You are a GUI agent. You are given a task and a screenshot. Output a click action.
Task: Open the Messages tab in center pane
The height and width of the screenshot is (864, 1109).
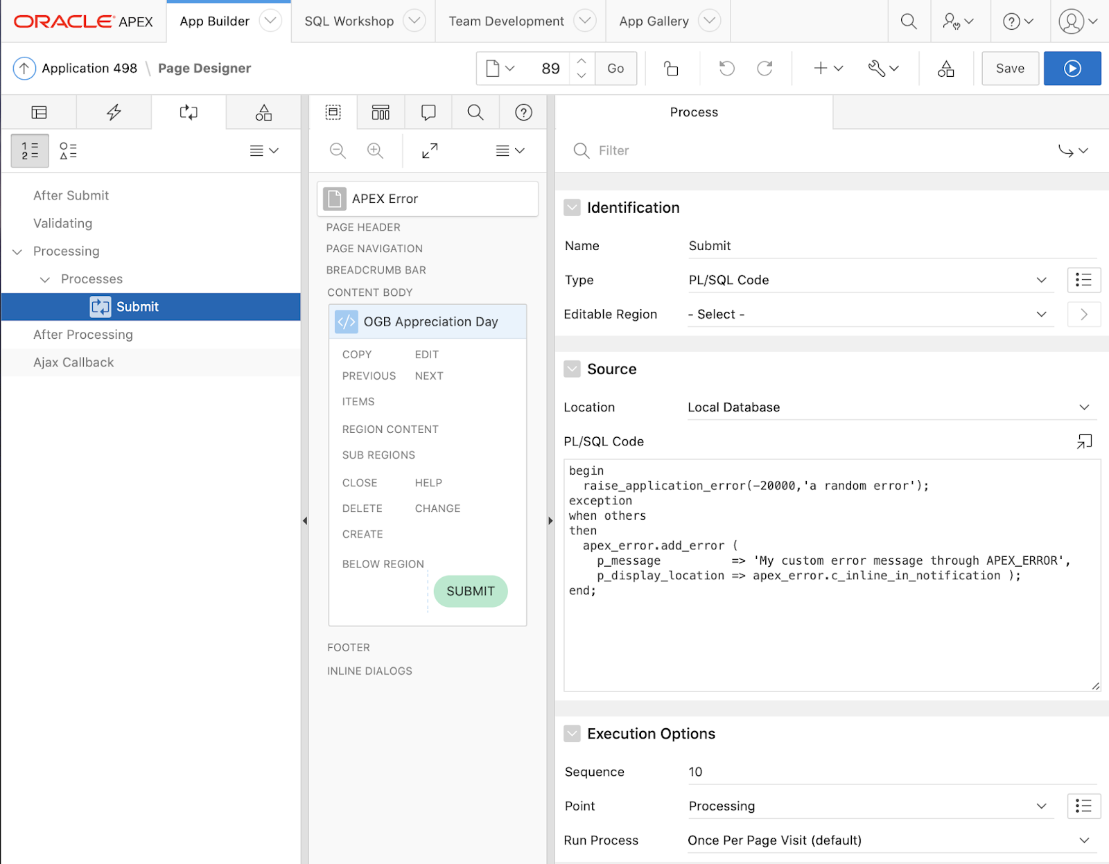tap(428, 112)
